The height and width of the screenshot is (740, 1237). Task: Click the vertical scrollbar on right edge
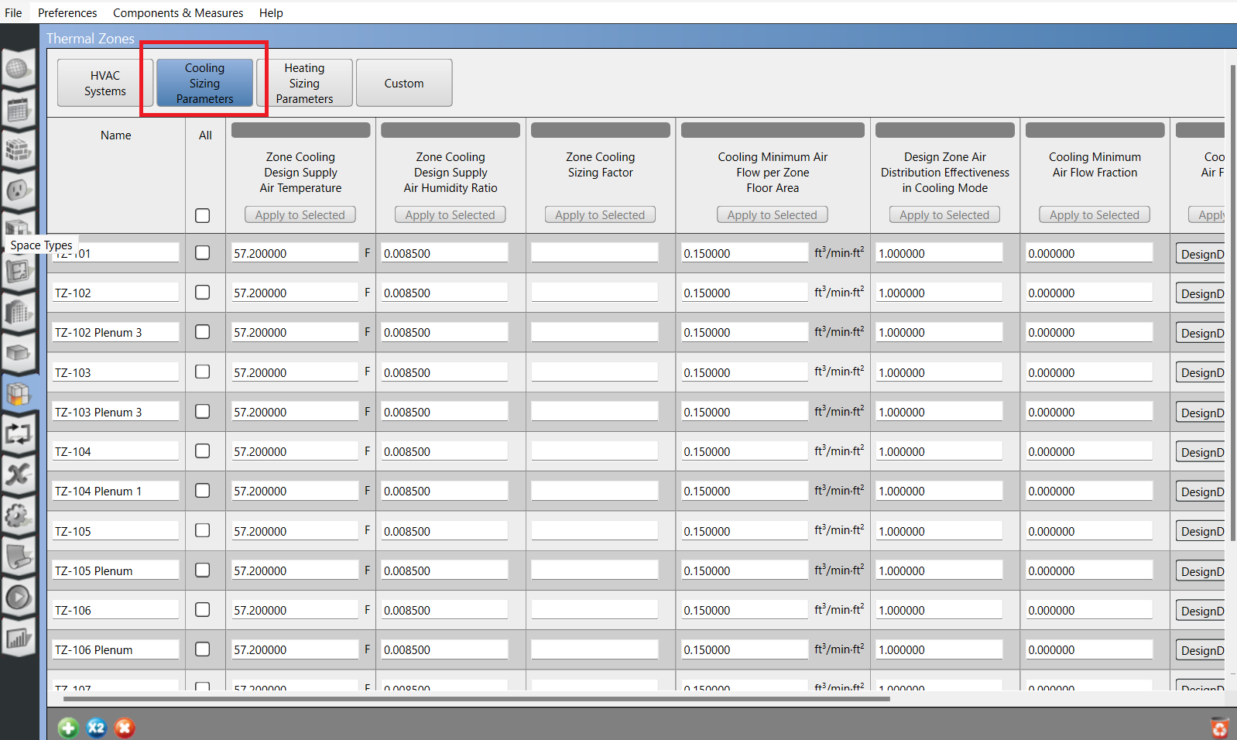pyautogui.click(x=1232, y=302)
